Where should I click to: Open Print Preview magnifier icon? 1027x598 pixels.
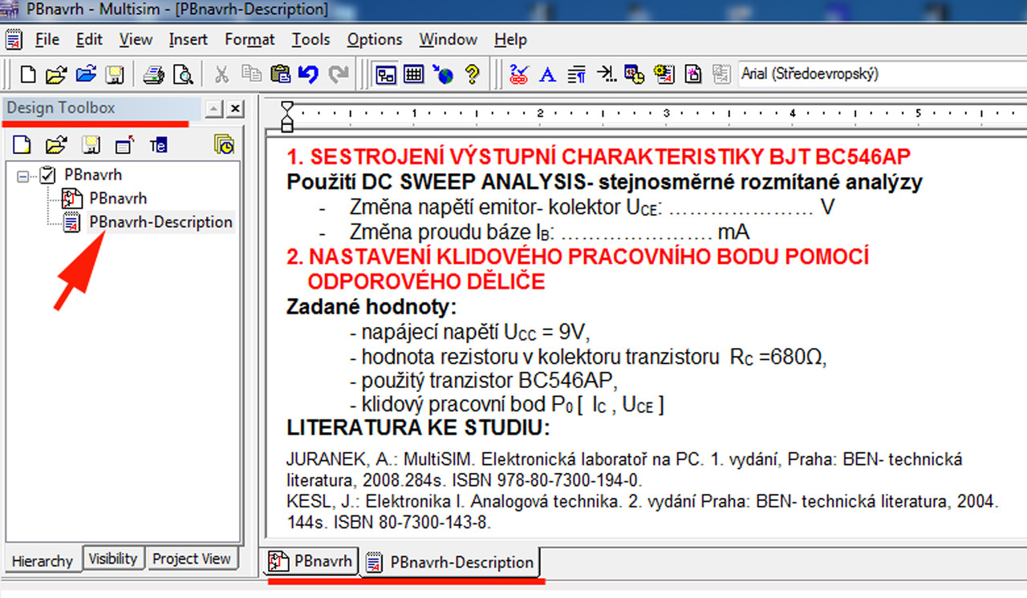[184, 75]
